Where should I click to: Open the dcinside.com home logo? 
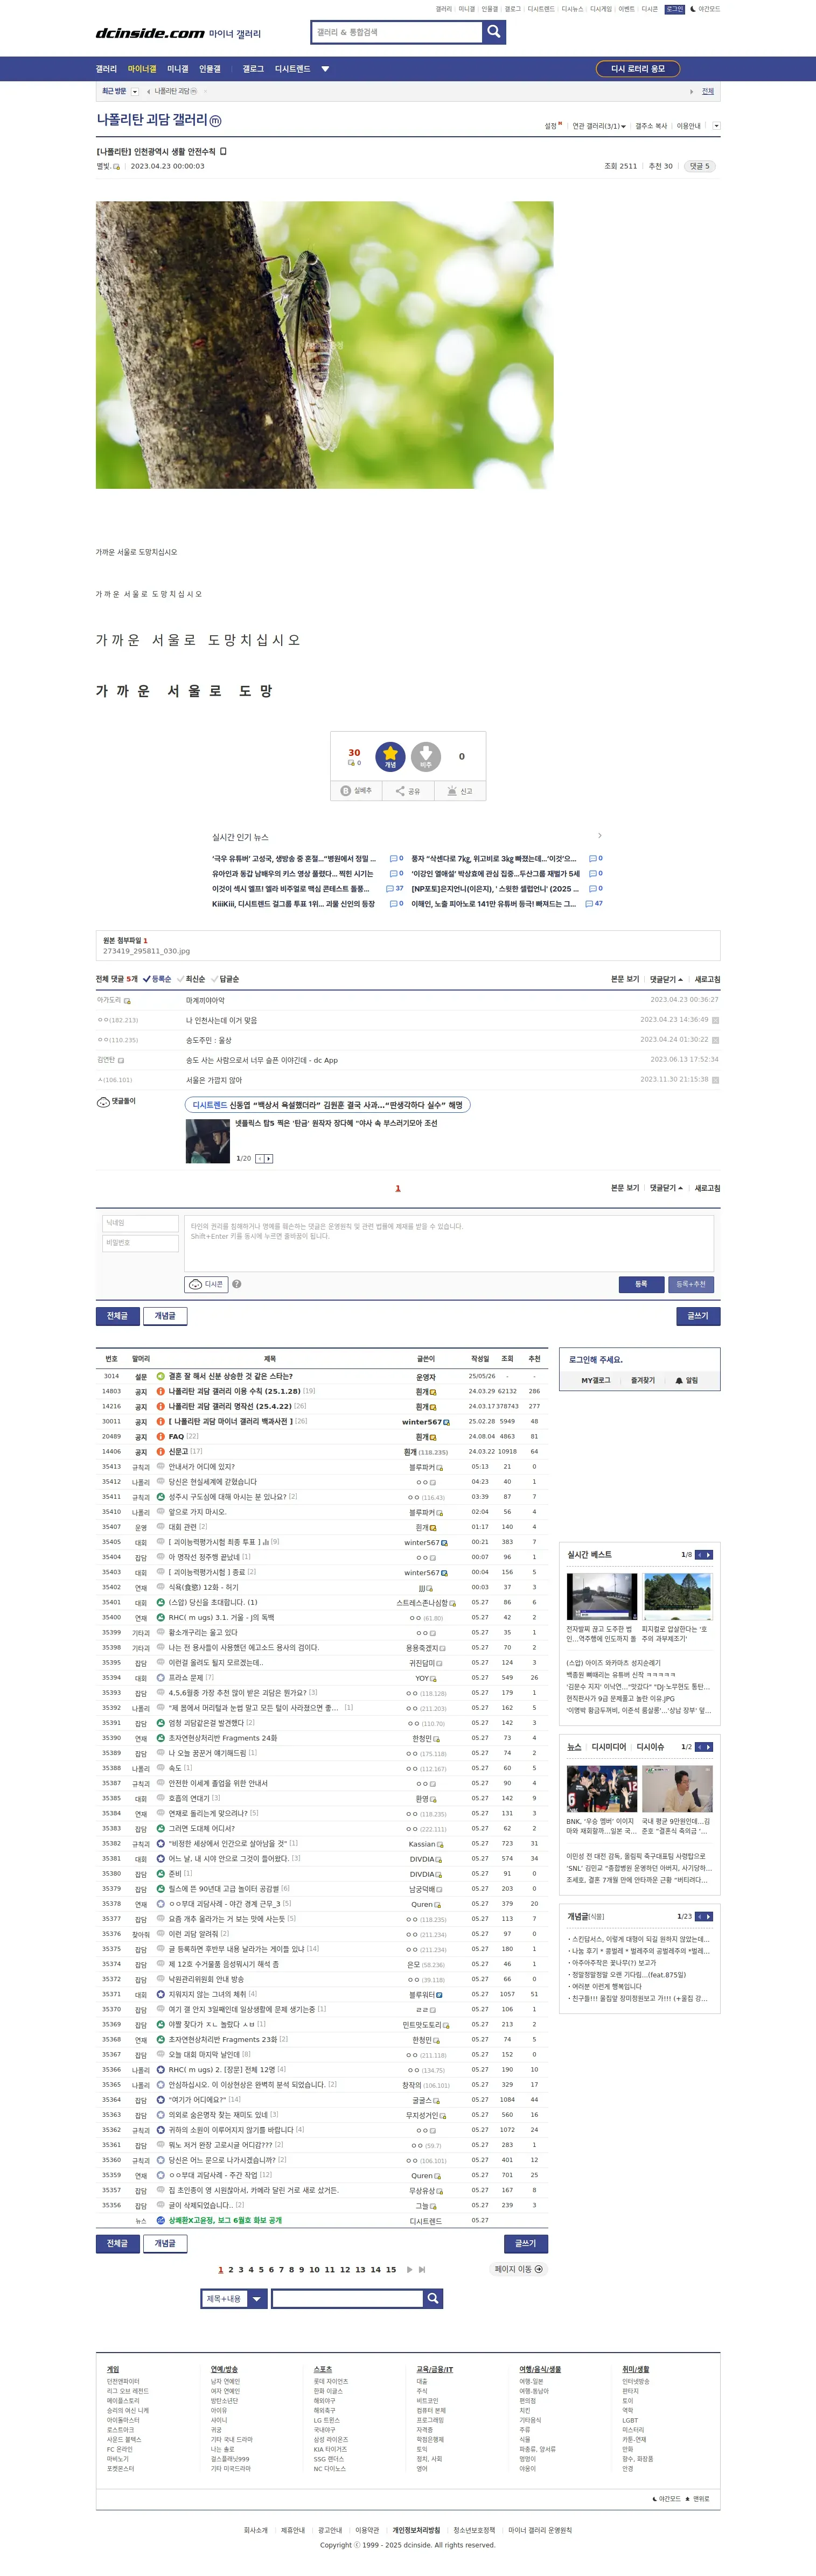pyautogui.click(x=150, y=33)
